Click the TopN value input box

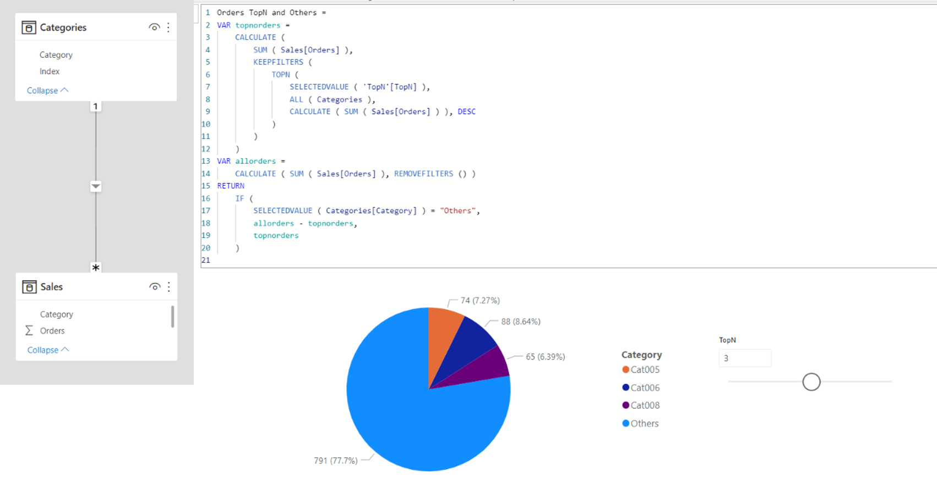point(744,358)
